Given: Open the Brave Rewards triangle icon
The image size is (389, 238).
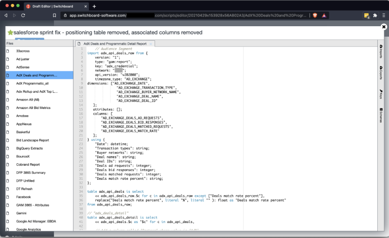Looking at the screenshot, I should (324, 16).
